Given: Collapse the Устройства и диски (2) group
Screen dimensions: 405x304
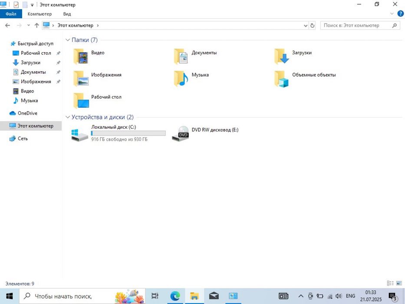Looking at the screenshot, I should (68, 117).
